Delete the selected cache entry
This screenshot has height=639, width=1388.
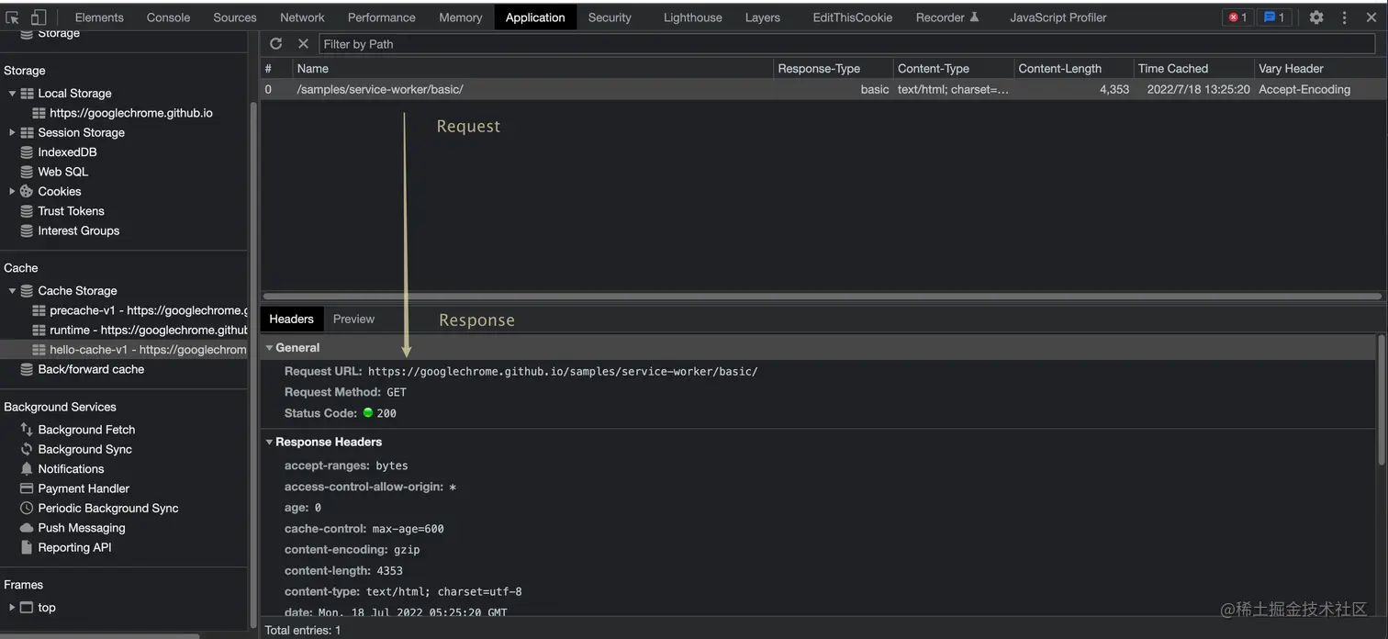303,43
